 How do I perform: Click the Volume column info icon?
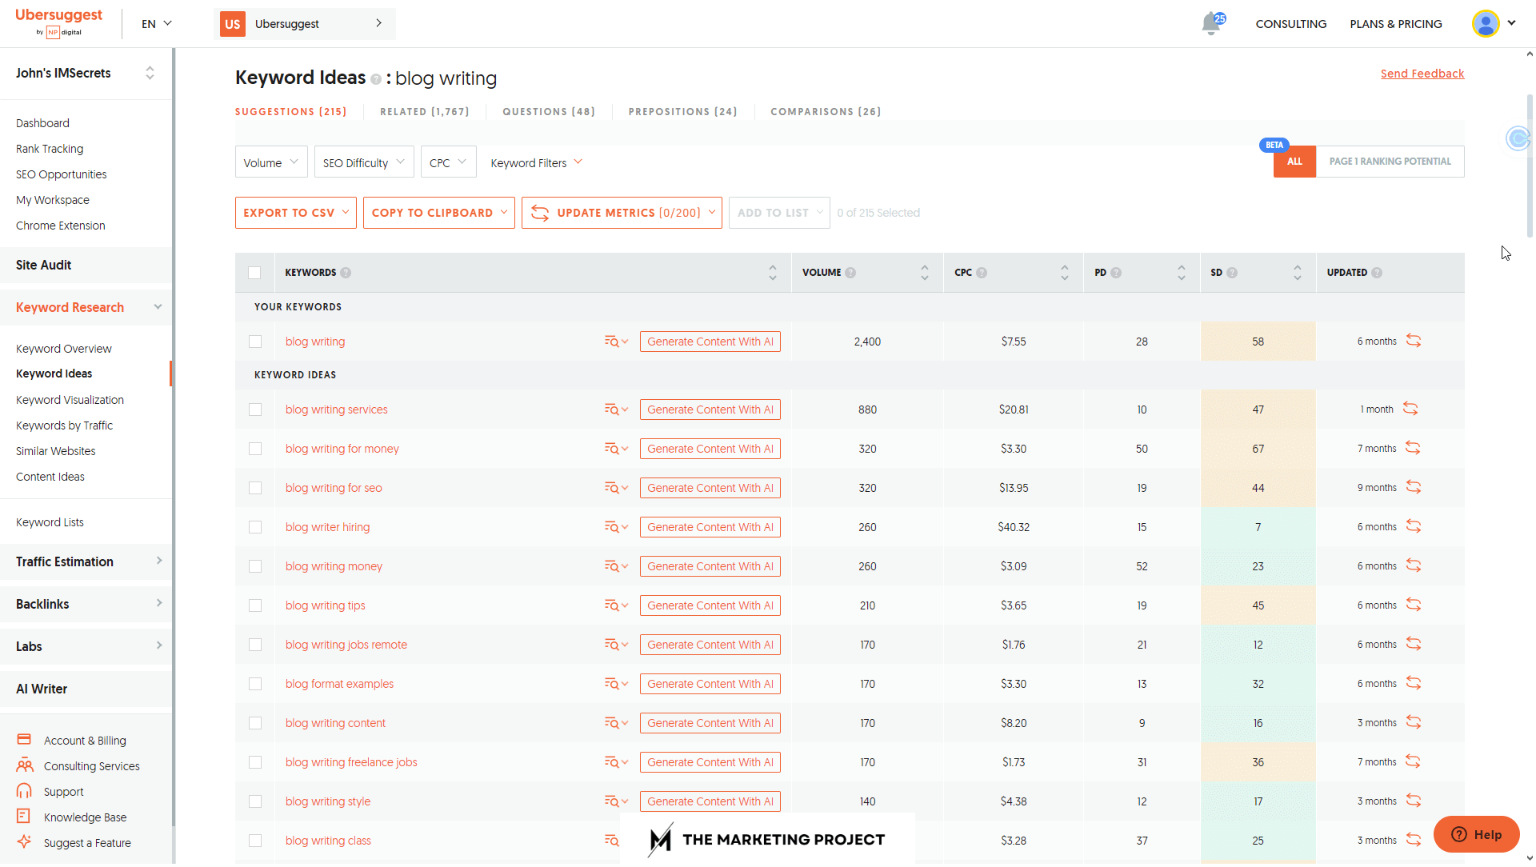[x=850, y=273]
